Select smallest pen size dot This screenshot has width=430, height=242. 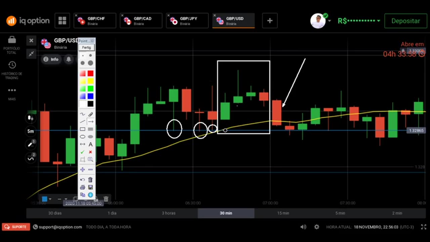[x=83, y=56]
